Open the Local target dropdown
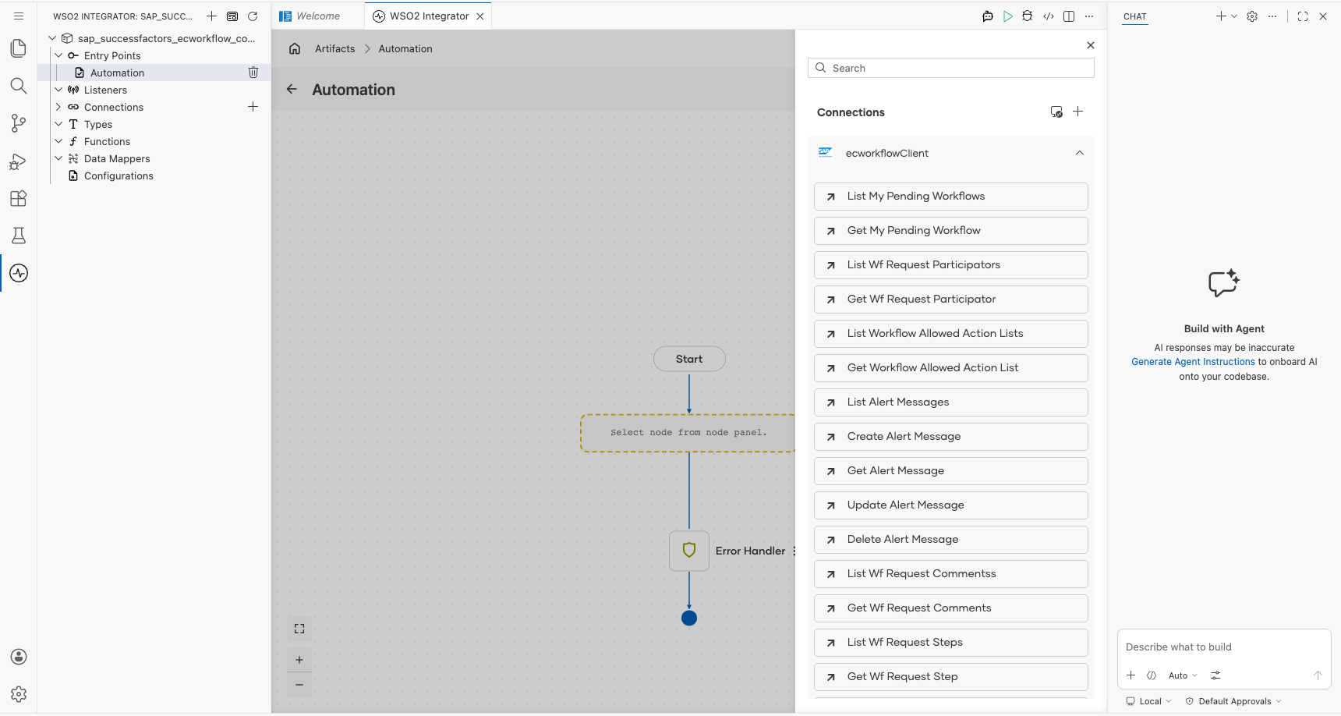Viewport: 1341px width, 716px height. tap(1148, 701)
